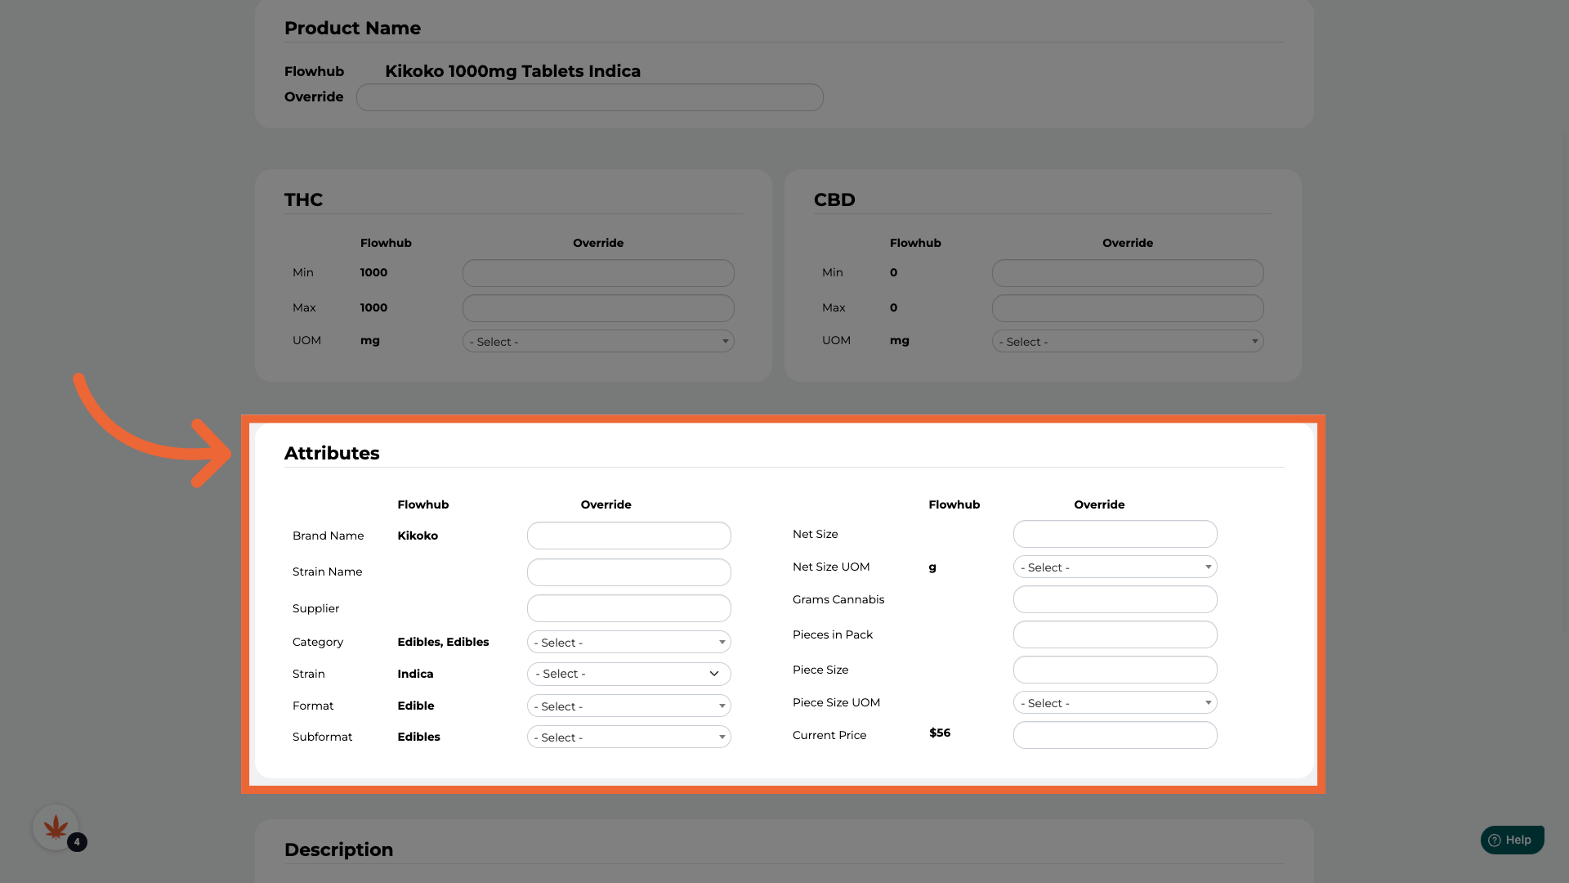Expand the Piece Size UOM select

pyautogui.click(x=1115, y=702)
